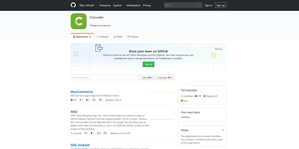Screen dimensions: 299x149
Task: Open the http://coriunder.com link
Action: (102, 26)
